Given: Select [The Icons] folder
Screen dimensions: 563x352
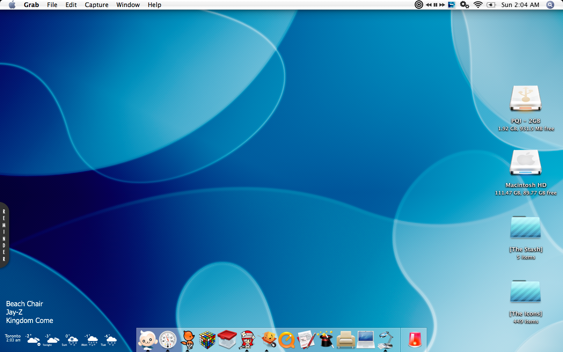Looking at the screenshot, I should (526, 291).
